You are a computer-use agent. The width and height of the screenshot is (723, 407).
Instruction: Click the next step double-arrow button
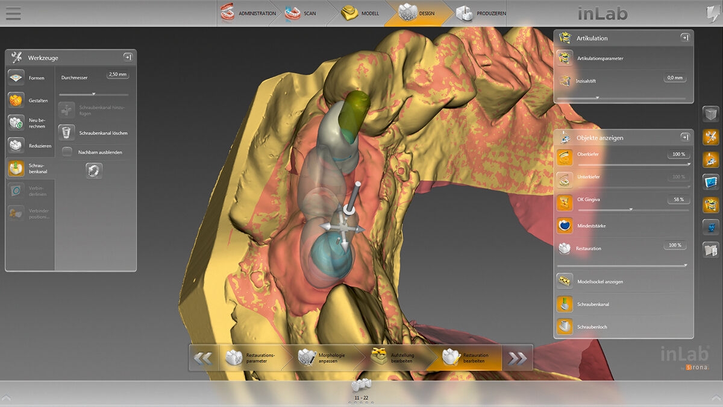tap(517, 358)
